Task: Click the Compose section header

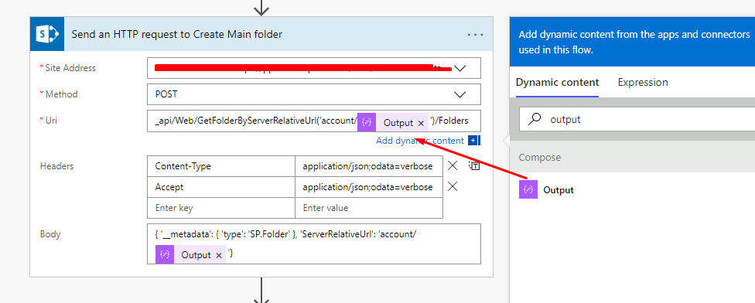Action: click(632, 157)
